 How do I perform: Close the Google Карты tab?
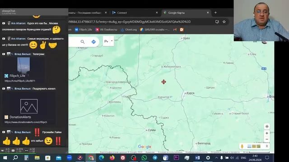[x=208, y=13]
